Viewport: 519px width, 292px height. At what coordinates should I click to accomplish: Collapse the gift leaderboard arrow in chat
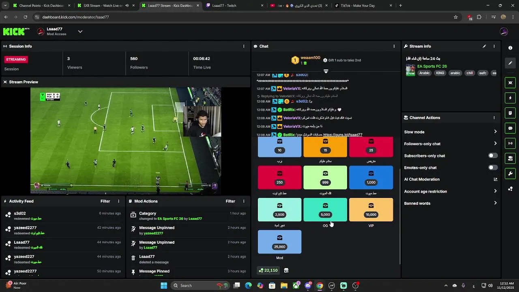pos(326,71)
